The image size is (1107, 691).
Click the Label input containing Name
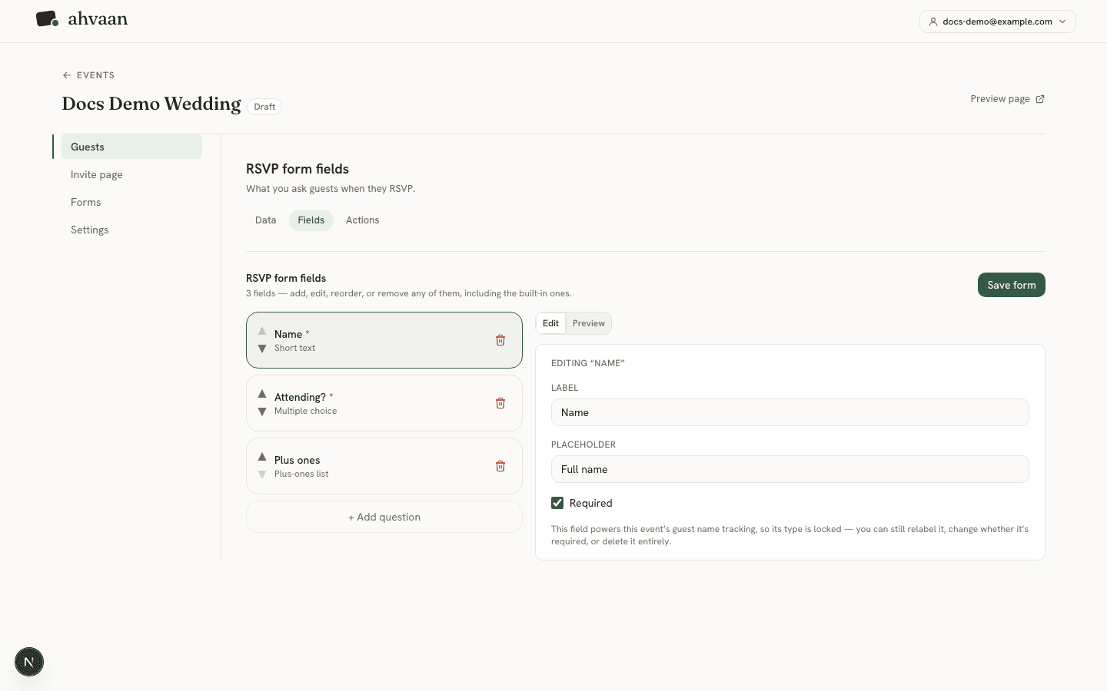point(790,412)
